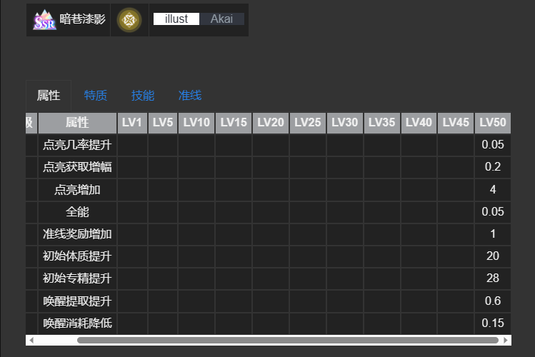Click the scrollbar left arrow
The image size is (535, 357).
pos(31,341)
